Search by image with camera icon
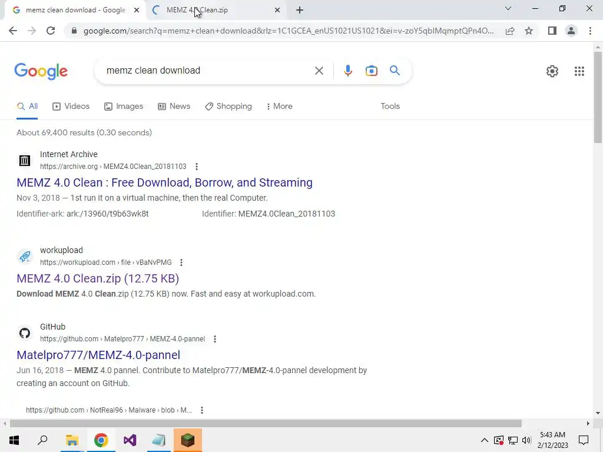 (371, 71)
